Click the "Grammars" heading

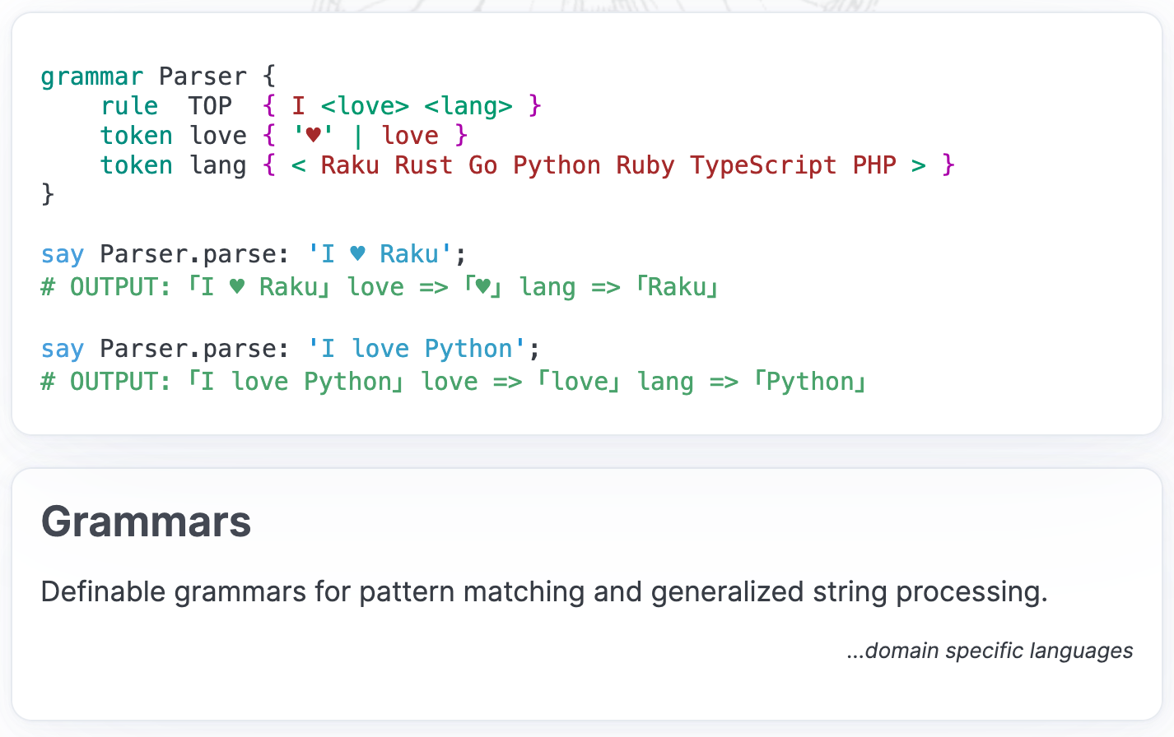tap(146, 522)
